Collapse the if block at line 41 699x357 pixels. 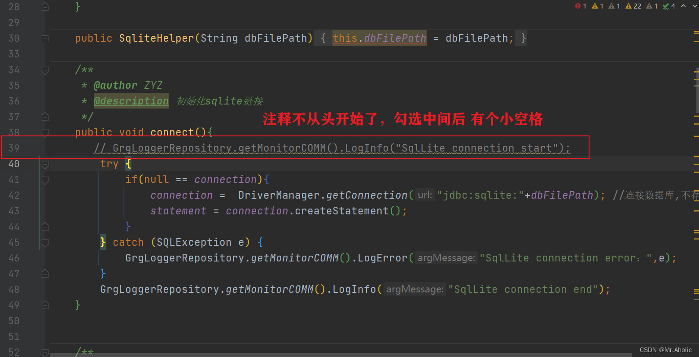(x=45, y=180)
